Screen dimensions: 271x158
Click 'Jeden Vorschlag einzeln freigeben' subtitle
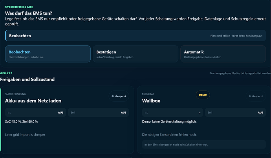coord(115,57)
